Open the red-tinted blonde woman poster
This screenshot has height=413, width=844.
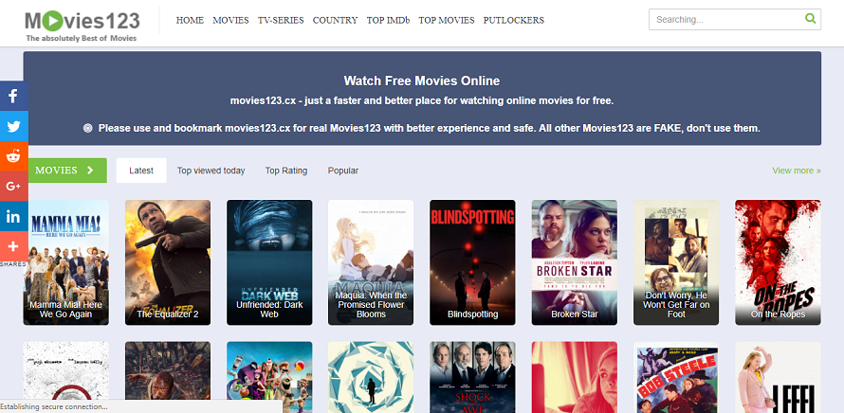click(575, 377)
